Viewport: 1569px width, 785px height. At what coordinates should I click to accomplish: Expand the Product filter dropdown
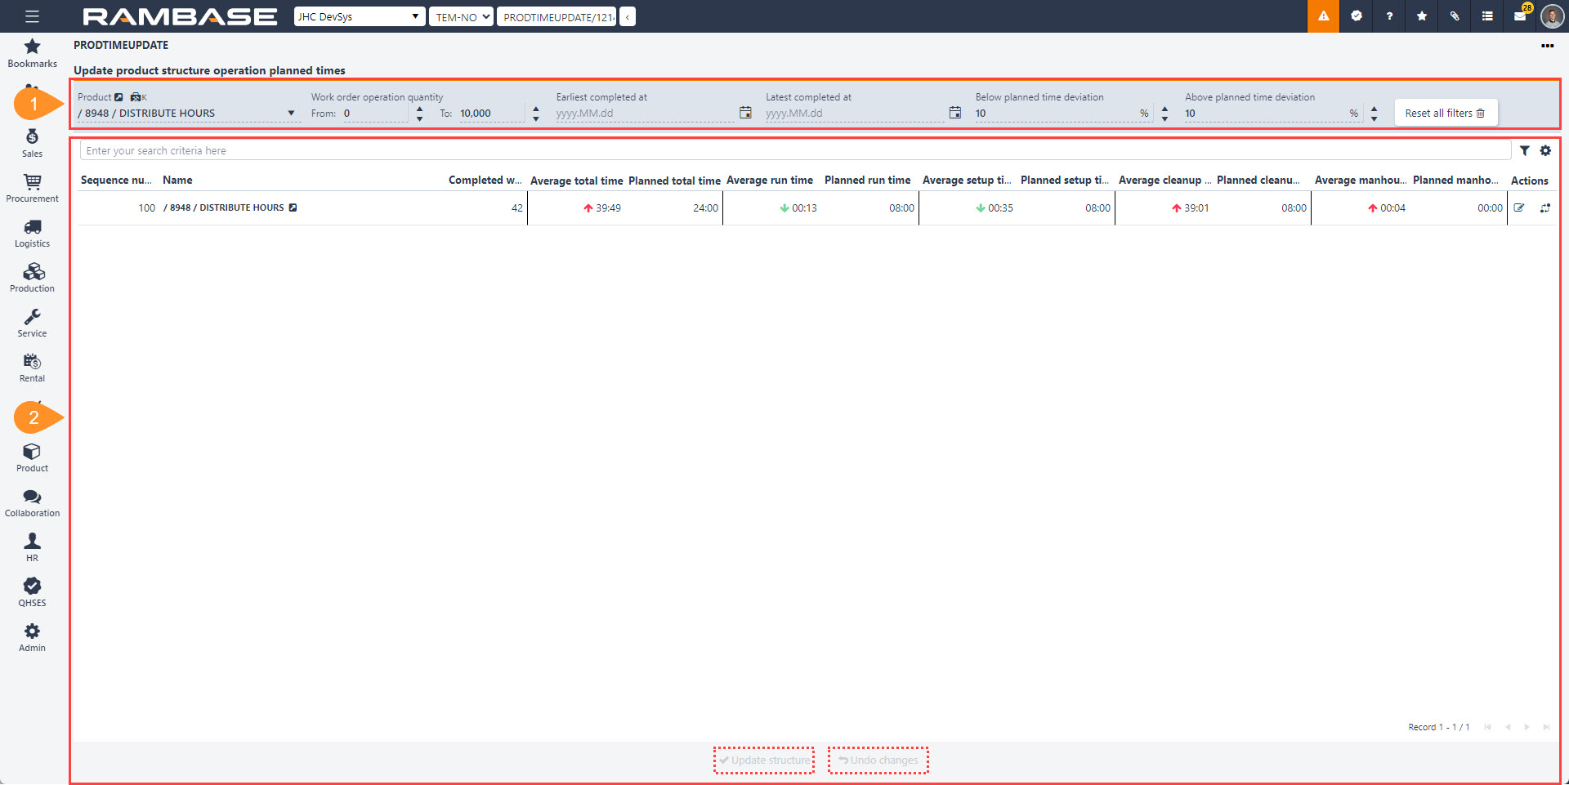[x=291, y=113]
